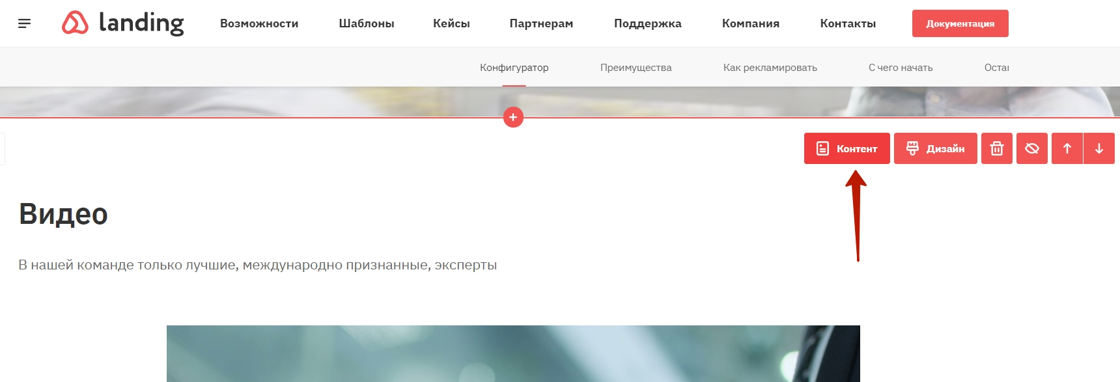1120x382 pixels.
Task: Click the video preview thumbnail
Action: click(513, 353)
